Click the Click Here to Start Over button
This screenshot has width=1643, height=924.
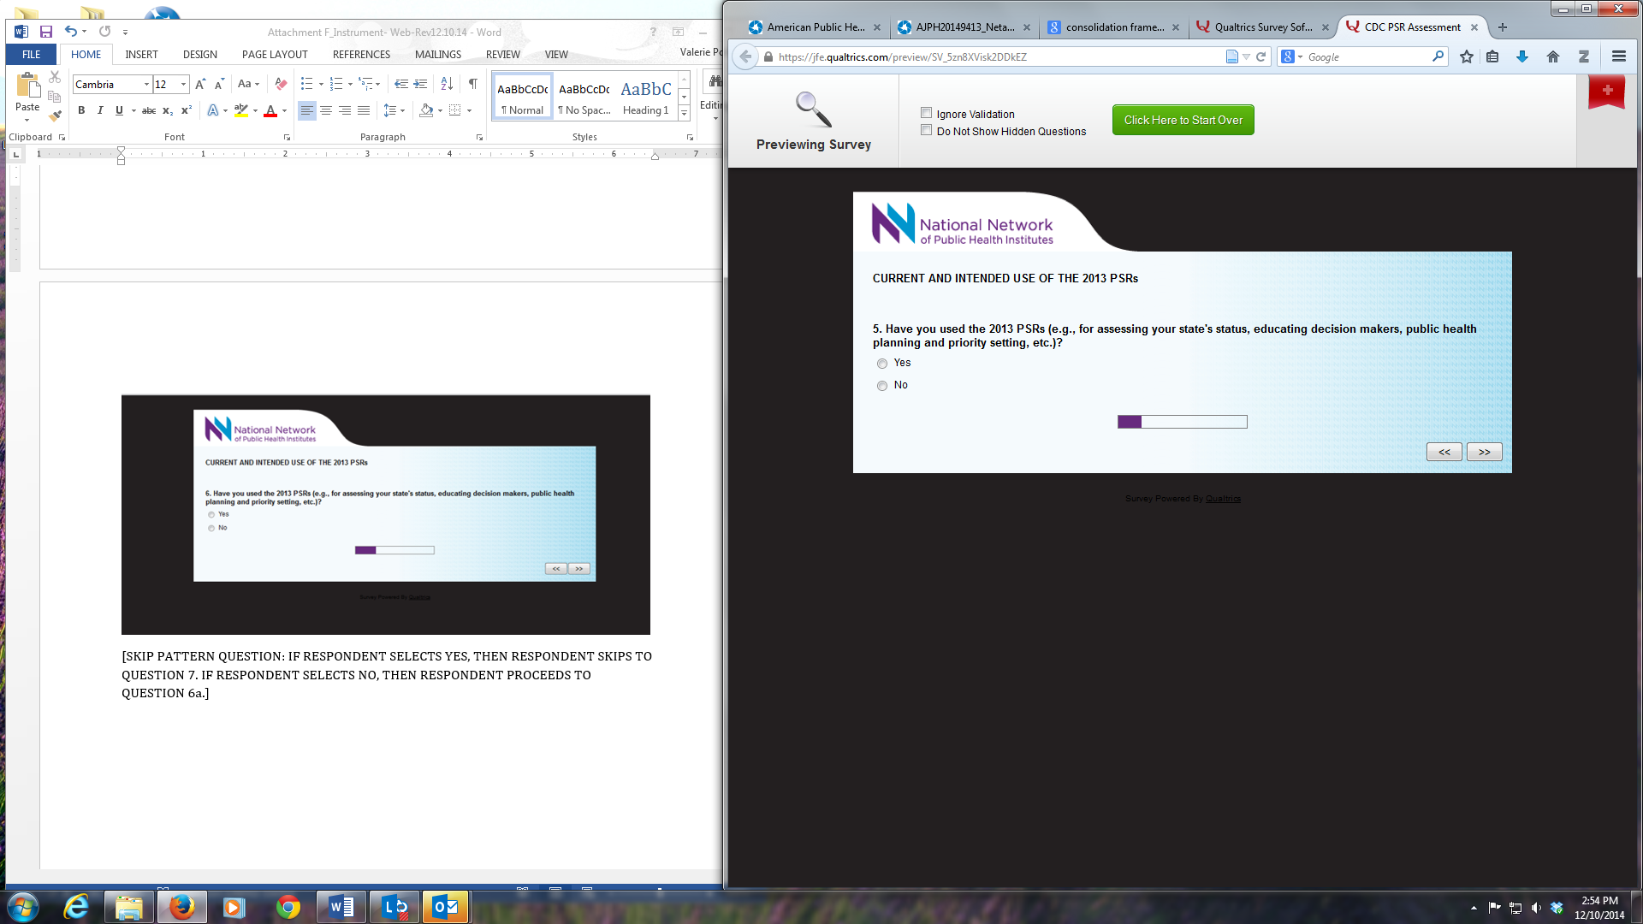(1183, 120)
